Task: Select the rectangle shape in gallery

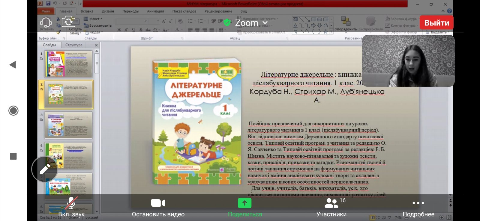Action: [x=313, y=19]
